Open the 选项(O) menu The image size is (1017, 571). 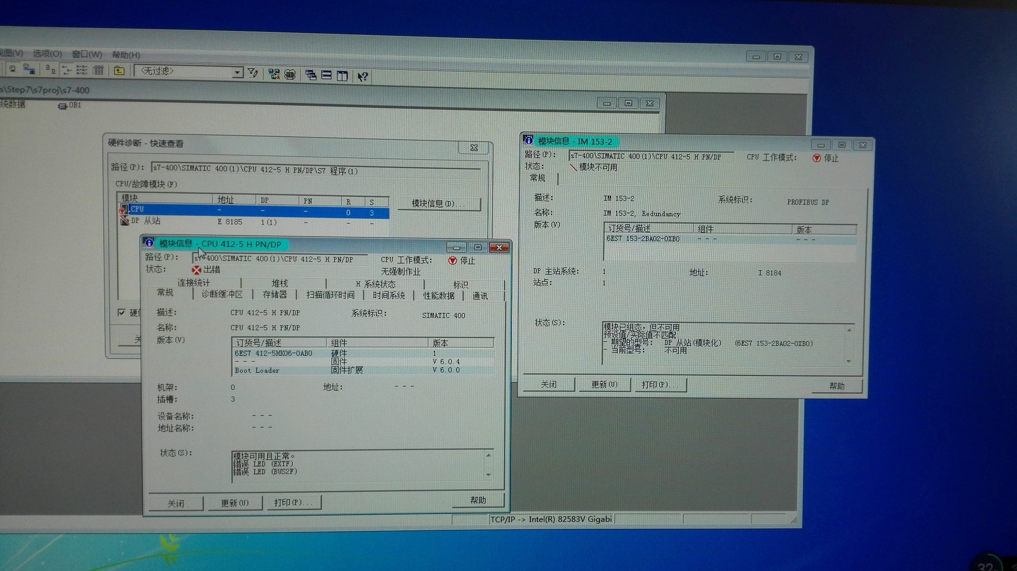(47, 53)
